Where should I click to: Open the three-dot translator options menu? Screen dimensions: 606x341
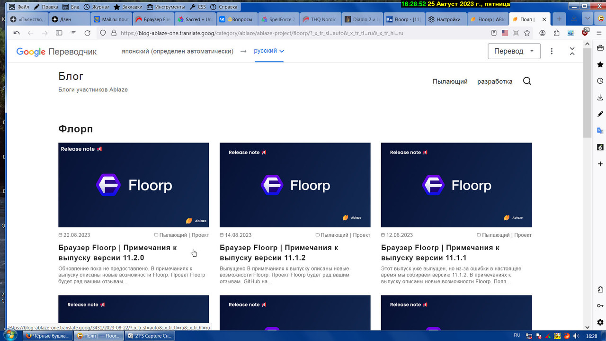[x=552, y=51]
